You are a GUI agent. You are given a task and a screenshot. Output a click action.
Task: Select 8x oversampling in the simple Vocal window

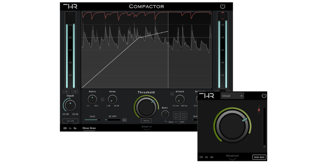coord(212,157)
